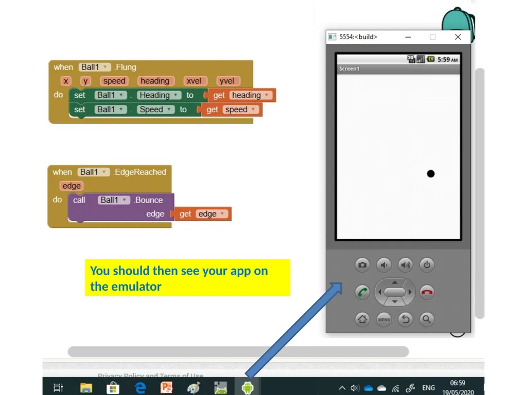Click the speaker volume tray icon
The height and width of the screenshot is (395, 527).
click(x=355, y=388)
